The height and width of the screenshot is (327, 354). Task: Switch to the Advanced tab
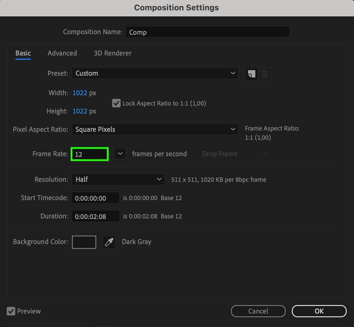coord(62,53)
